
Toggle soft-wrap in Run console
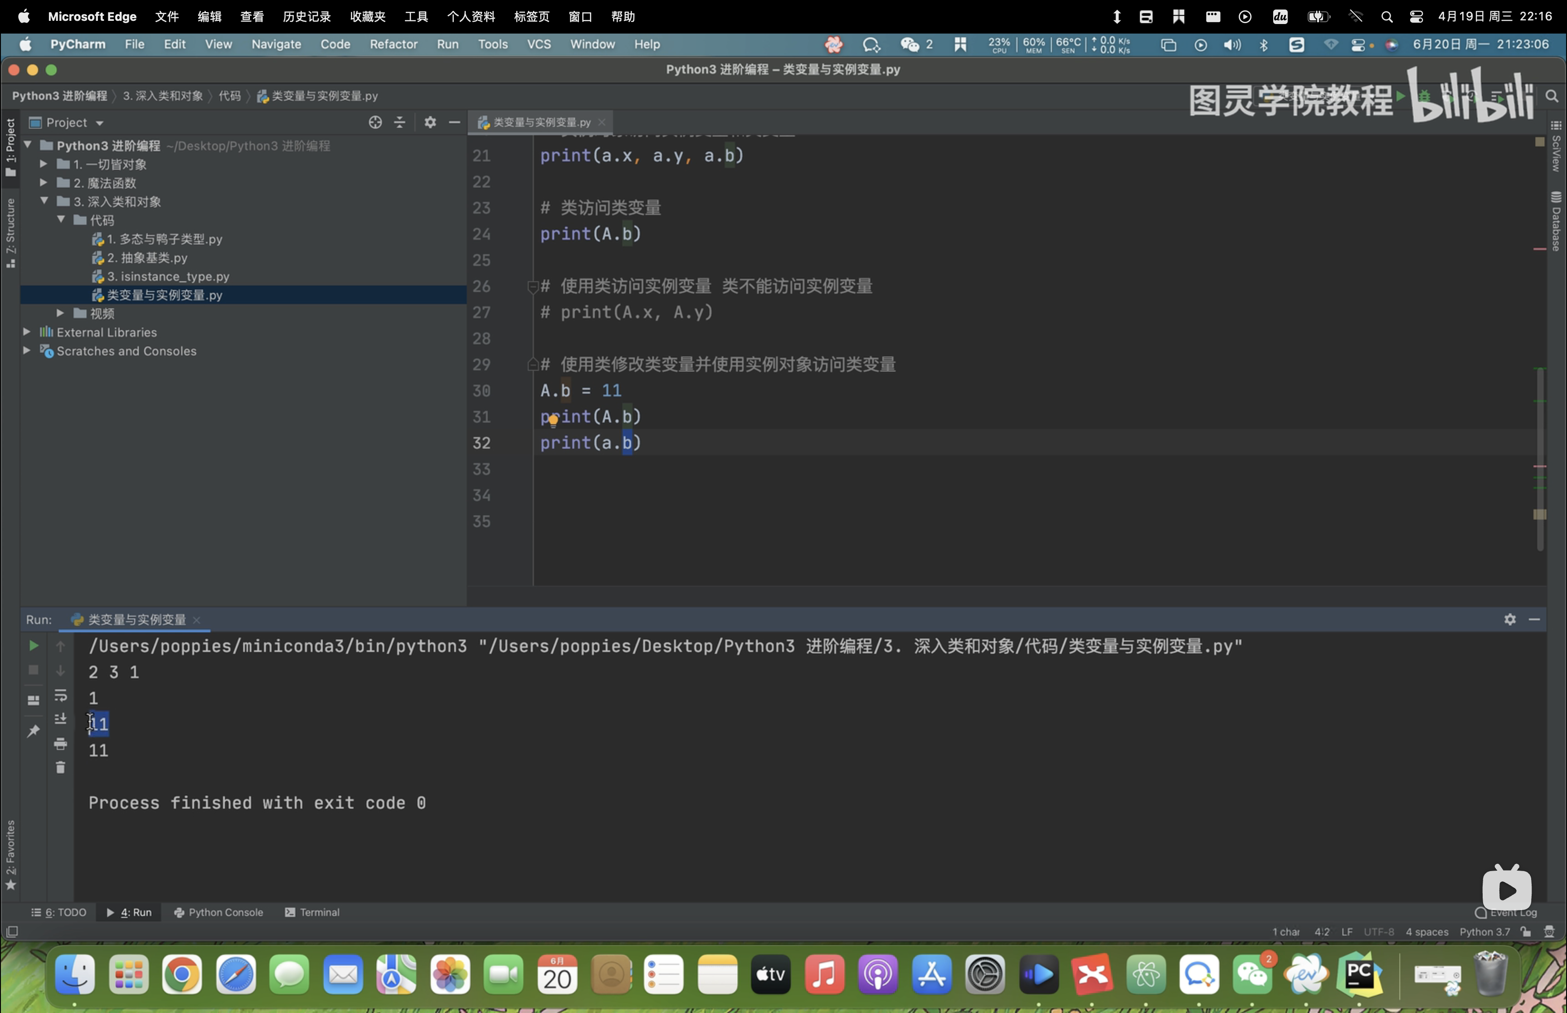pos(60,695)
